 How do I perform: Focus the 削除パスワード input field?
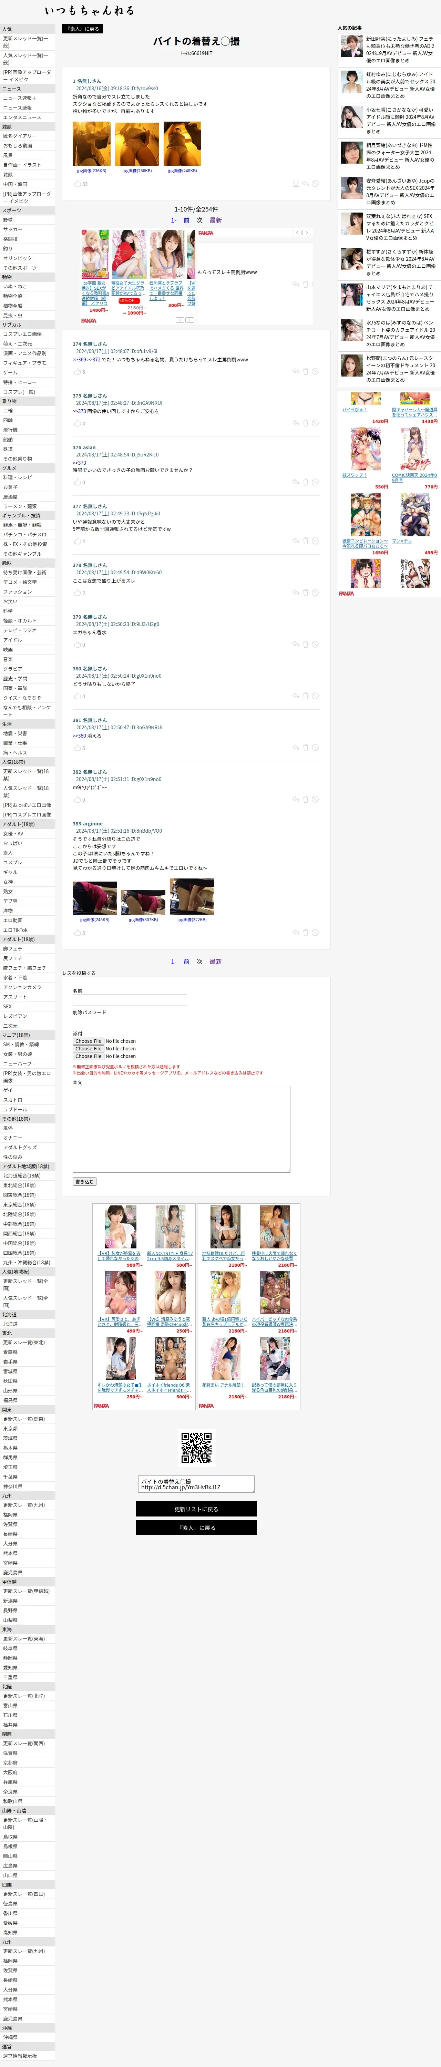click(130, 1021)
